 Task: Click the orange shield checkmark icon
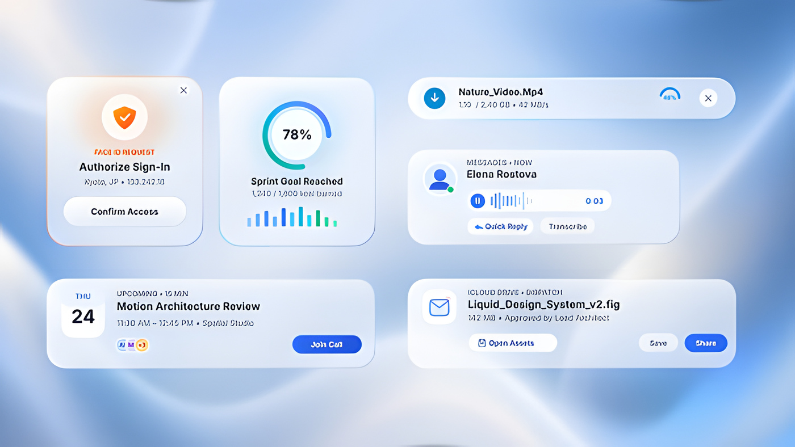pos(124,117)
